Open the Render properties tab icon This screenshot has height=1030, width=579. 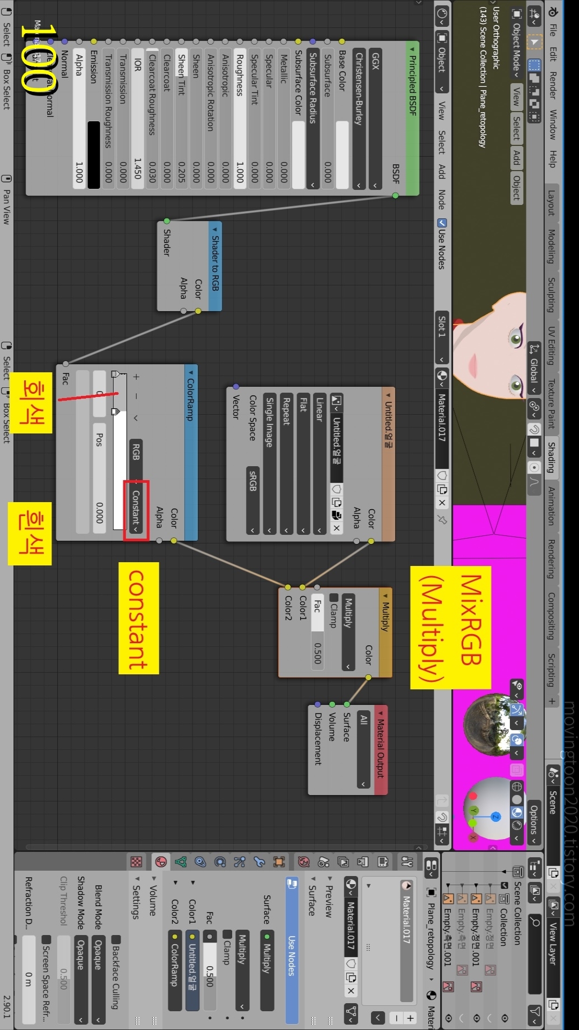(x=383, y=862)
